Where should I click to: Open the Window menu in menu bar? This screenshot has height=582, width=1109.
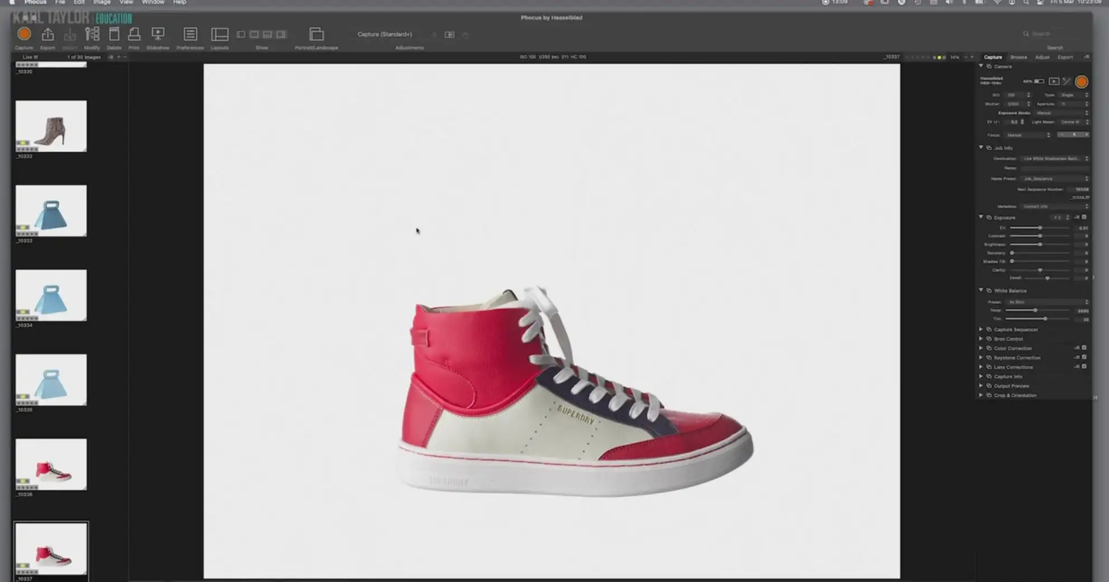(153, 2)
